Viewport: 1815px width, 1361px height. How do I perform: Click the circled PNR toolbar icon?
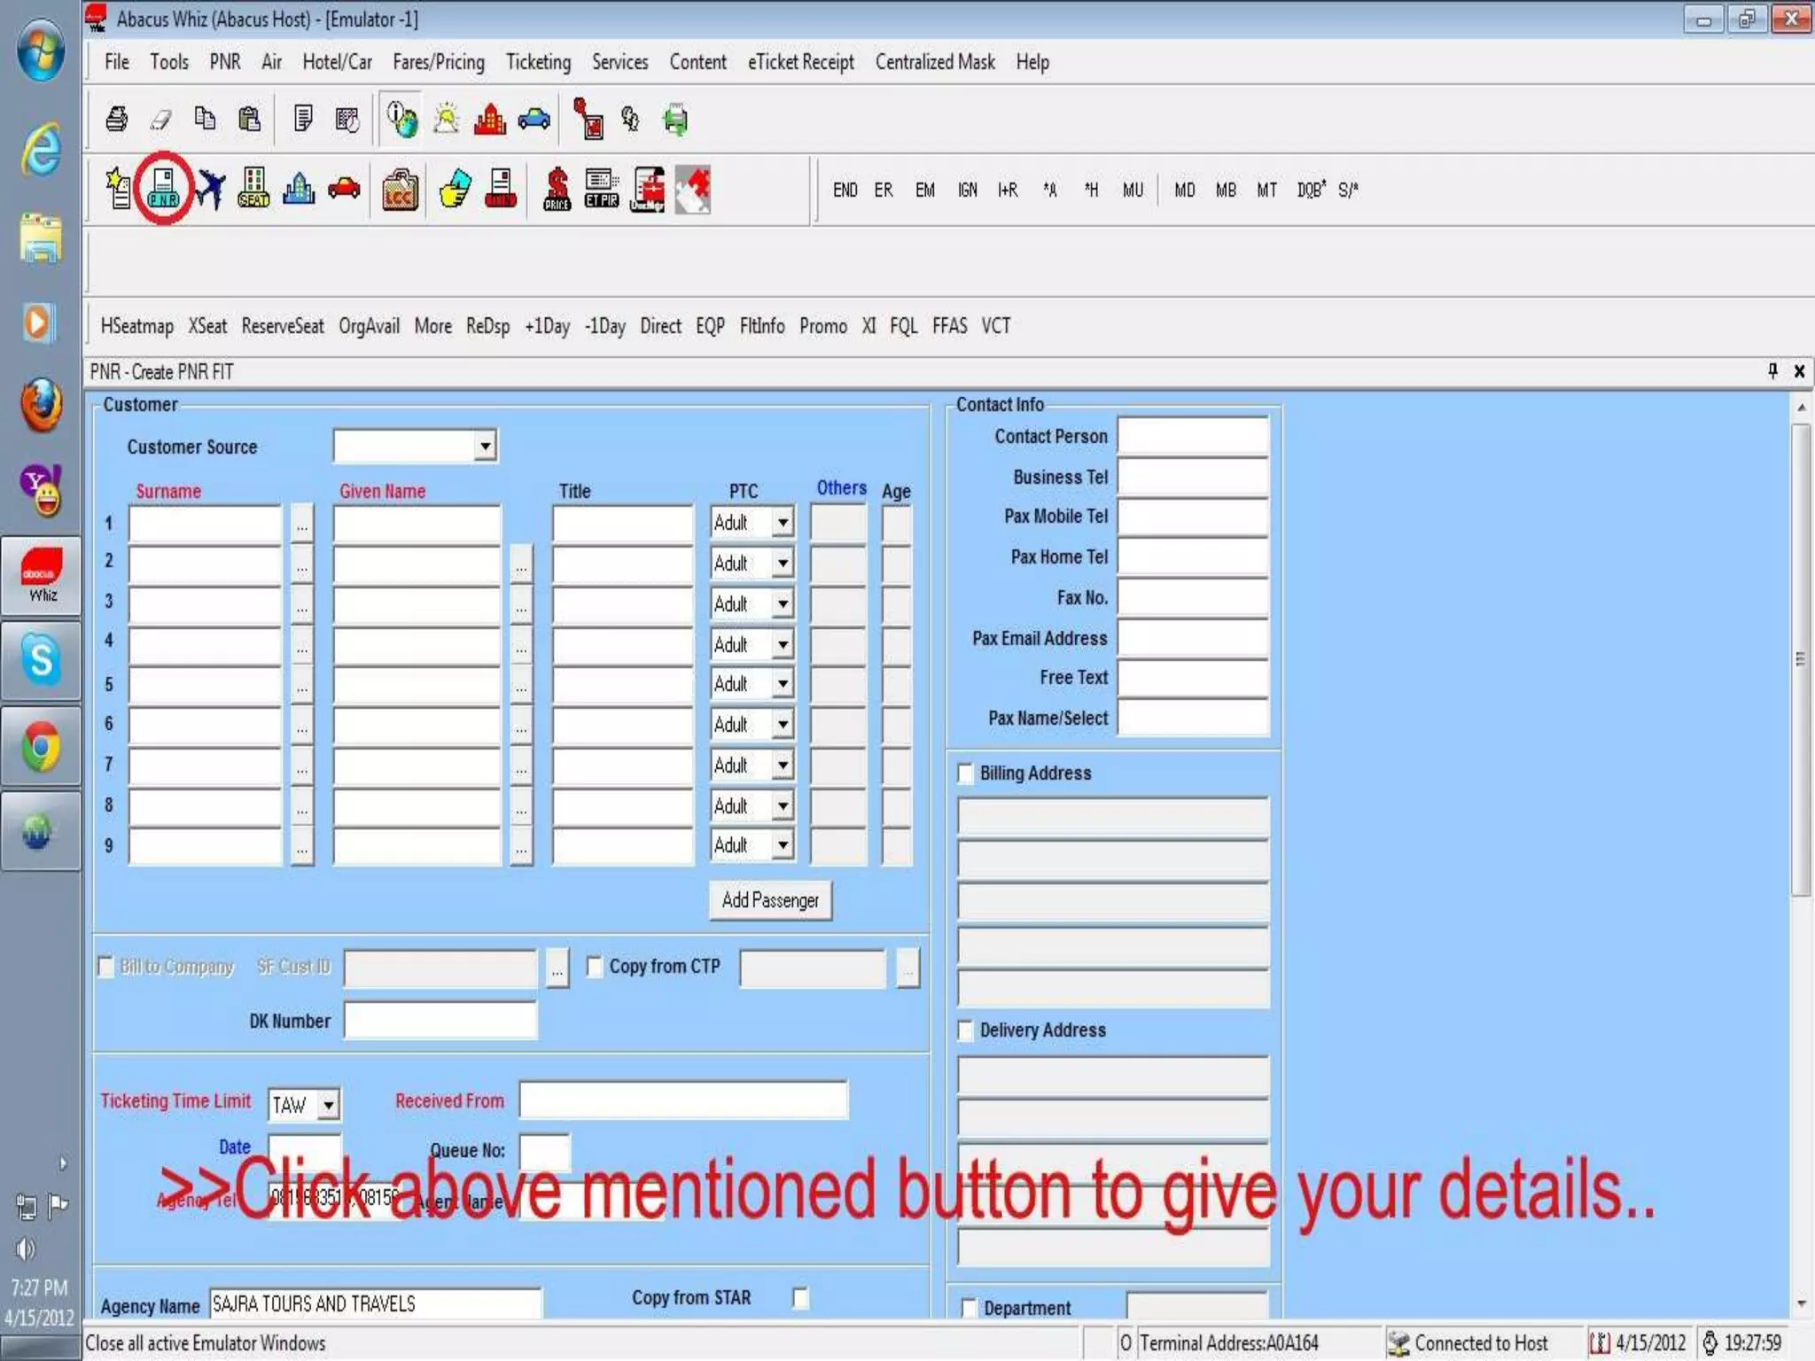[164, 188]
